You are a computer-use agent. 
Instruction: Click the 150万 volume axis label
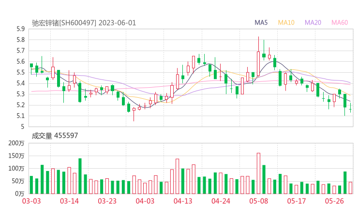pos(16,156)
